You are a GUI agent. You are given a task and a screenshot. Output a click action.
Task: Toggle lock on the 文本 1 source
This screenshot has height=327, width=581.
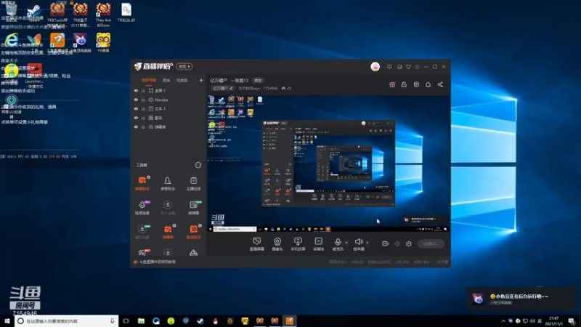click(x=143, y=108)
